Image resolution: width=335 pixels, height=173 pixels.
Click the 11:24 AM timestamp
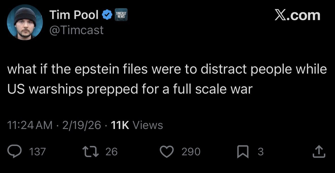[30, 125]
